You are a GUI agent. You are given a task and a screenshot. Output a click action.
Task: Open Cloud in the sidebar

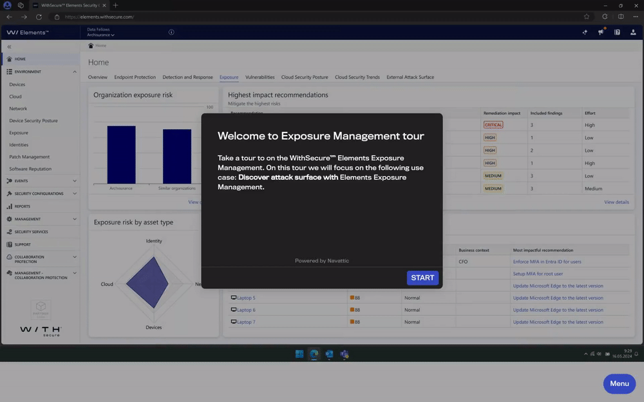pos(15,96)
